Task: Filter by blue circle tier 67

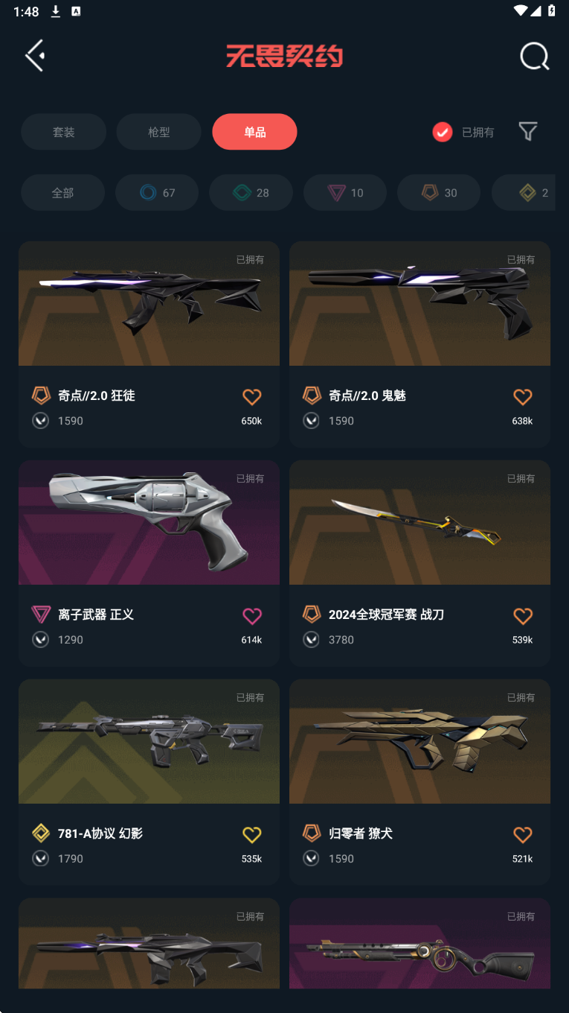Action: 157,193
